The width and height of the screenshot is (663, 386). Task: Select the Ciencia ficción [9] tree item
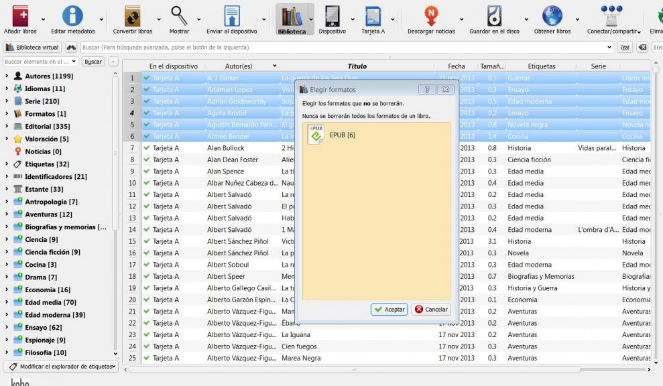(52, 252)
